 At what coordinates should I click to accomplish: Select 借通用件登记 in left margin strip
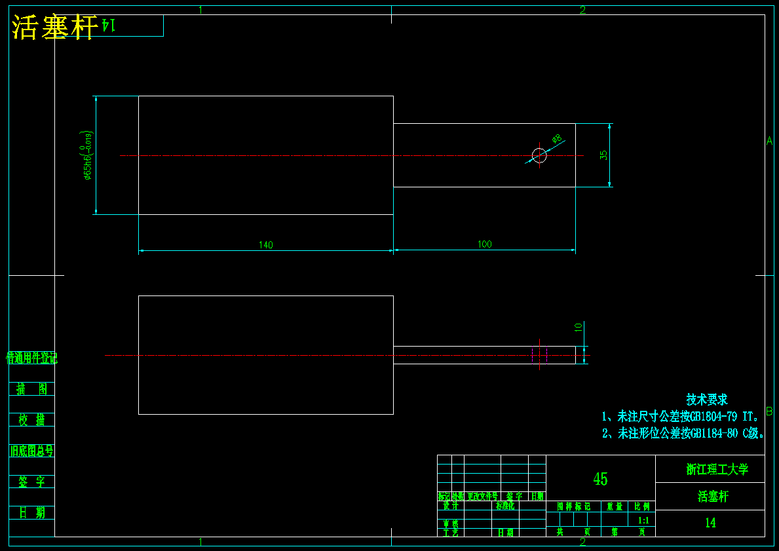pos(32,358)
